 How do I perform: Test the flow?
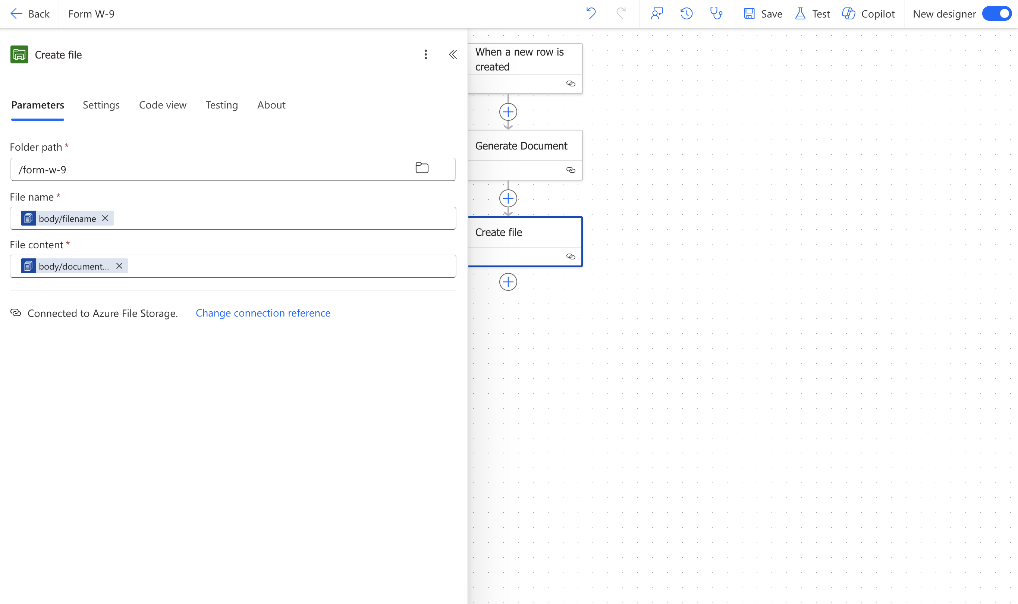pyautogui.click(x=813, y=14)
